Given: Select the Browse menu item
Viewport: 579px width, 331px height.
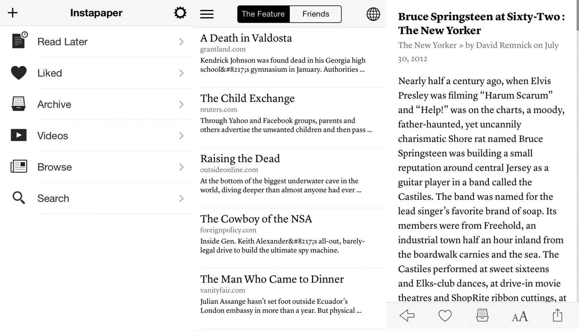Looking at the screenshot, I should pos(54,167).
